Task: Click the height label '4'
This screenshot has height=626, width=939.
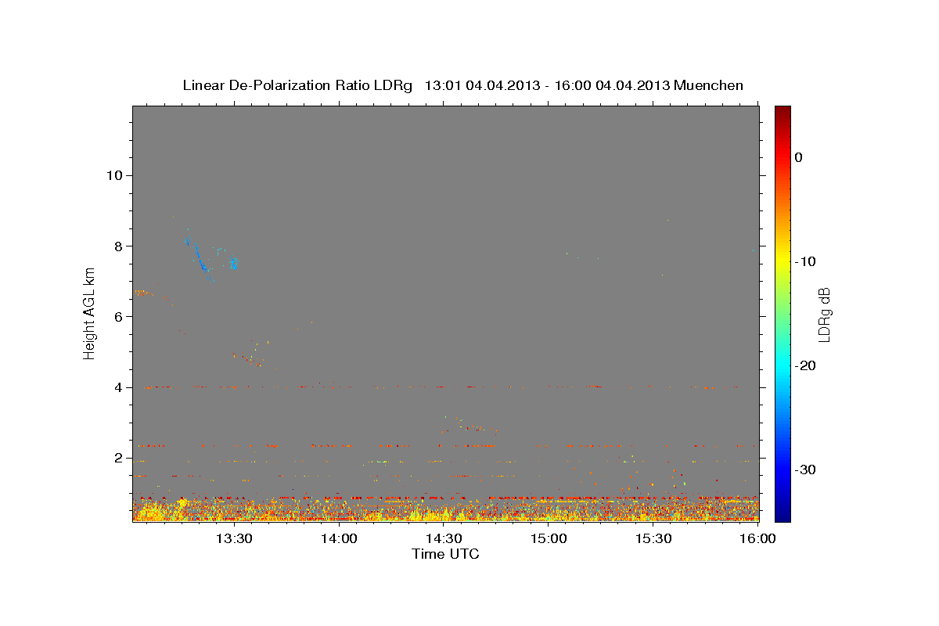Action: 117,387
